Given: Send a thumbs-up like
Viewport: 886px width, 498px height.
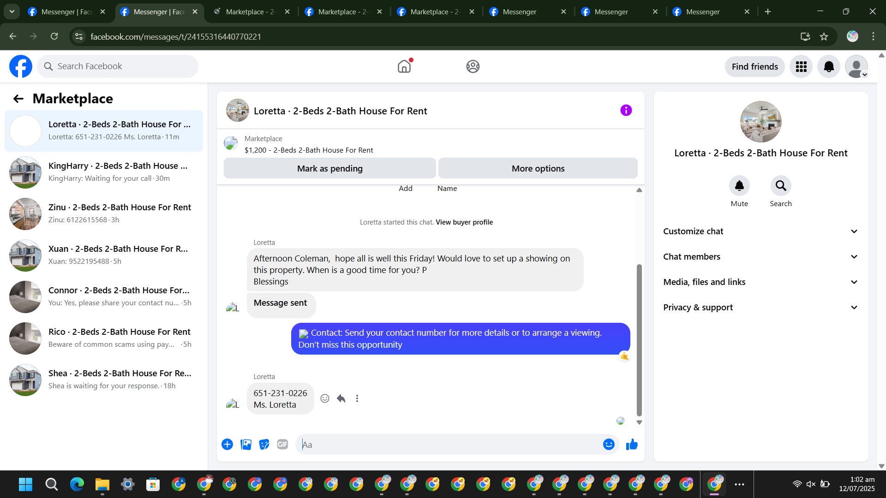Looking at the screenshot, I should [632, 445].
